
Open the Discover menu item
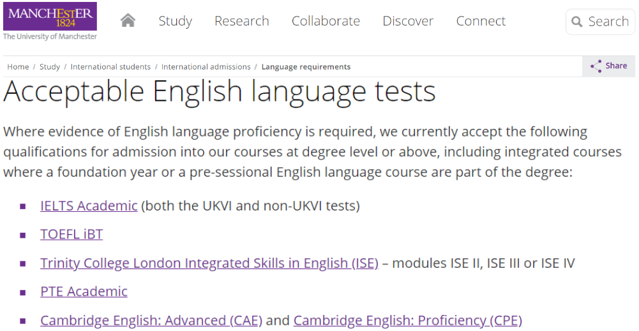[x=408, y=21]
